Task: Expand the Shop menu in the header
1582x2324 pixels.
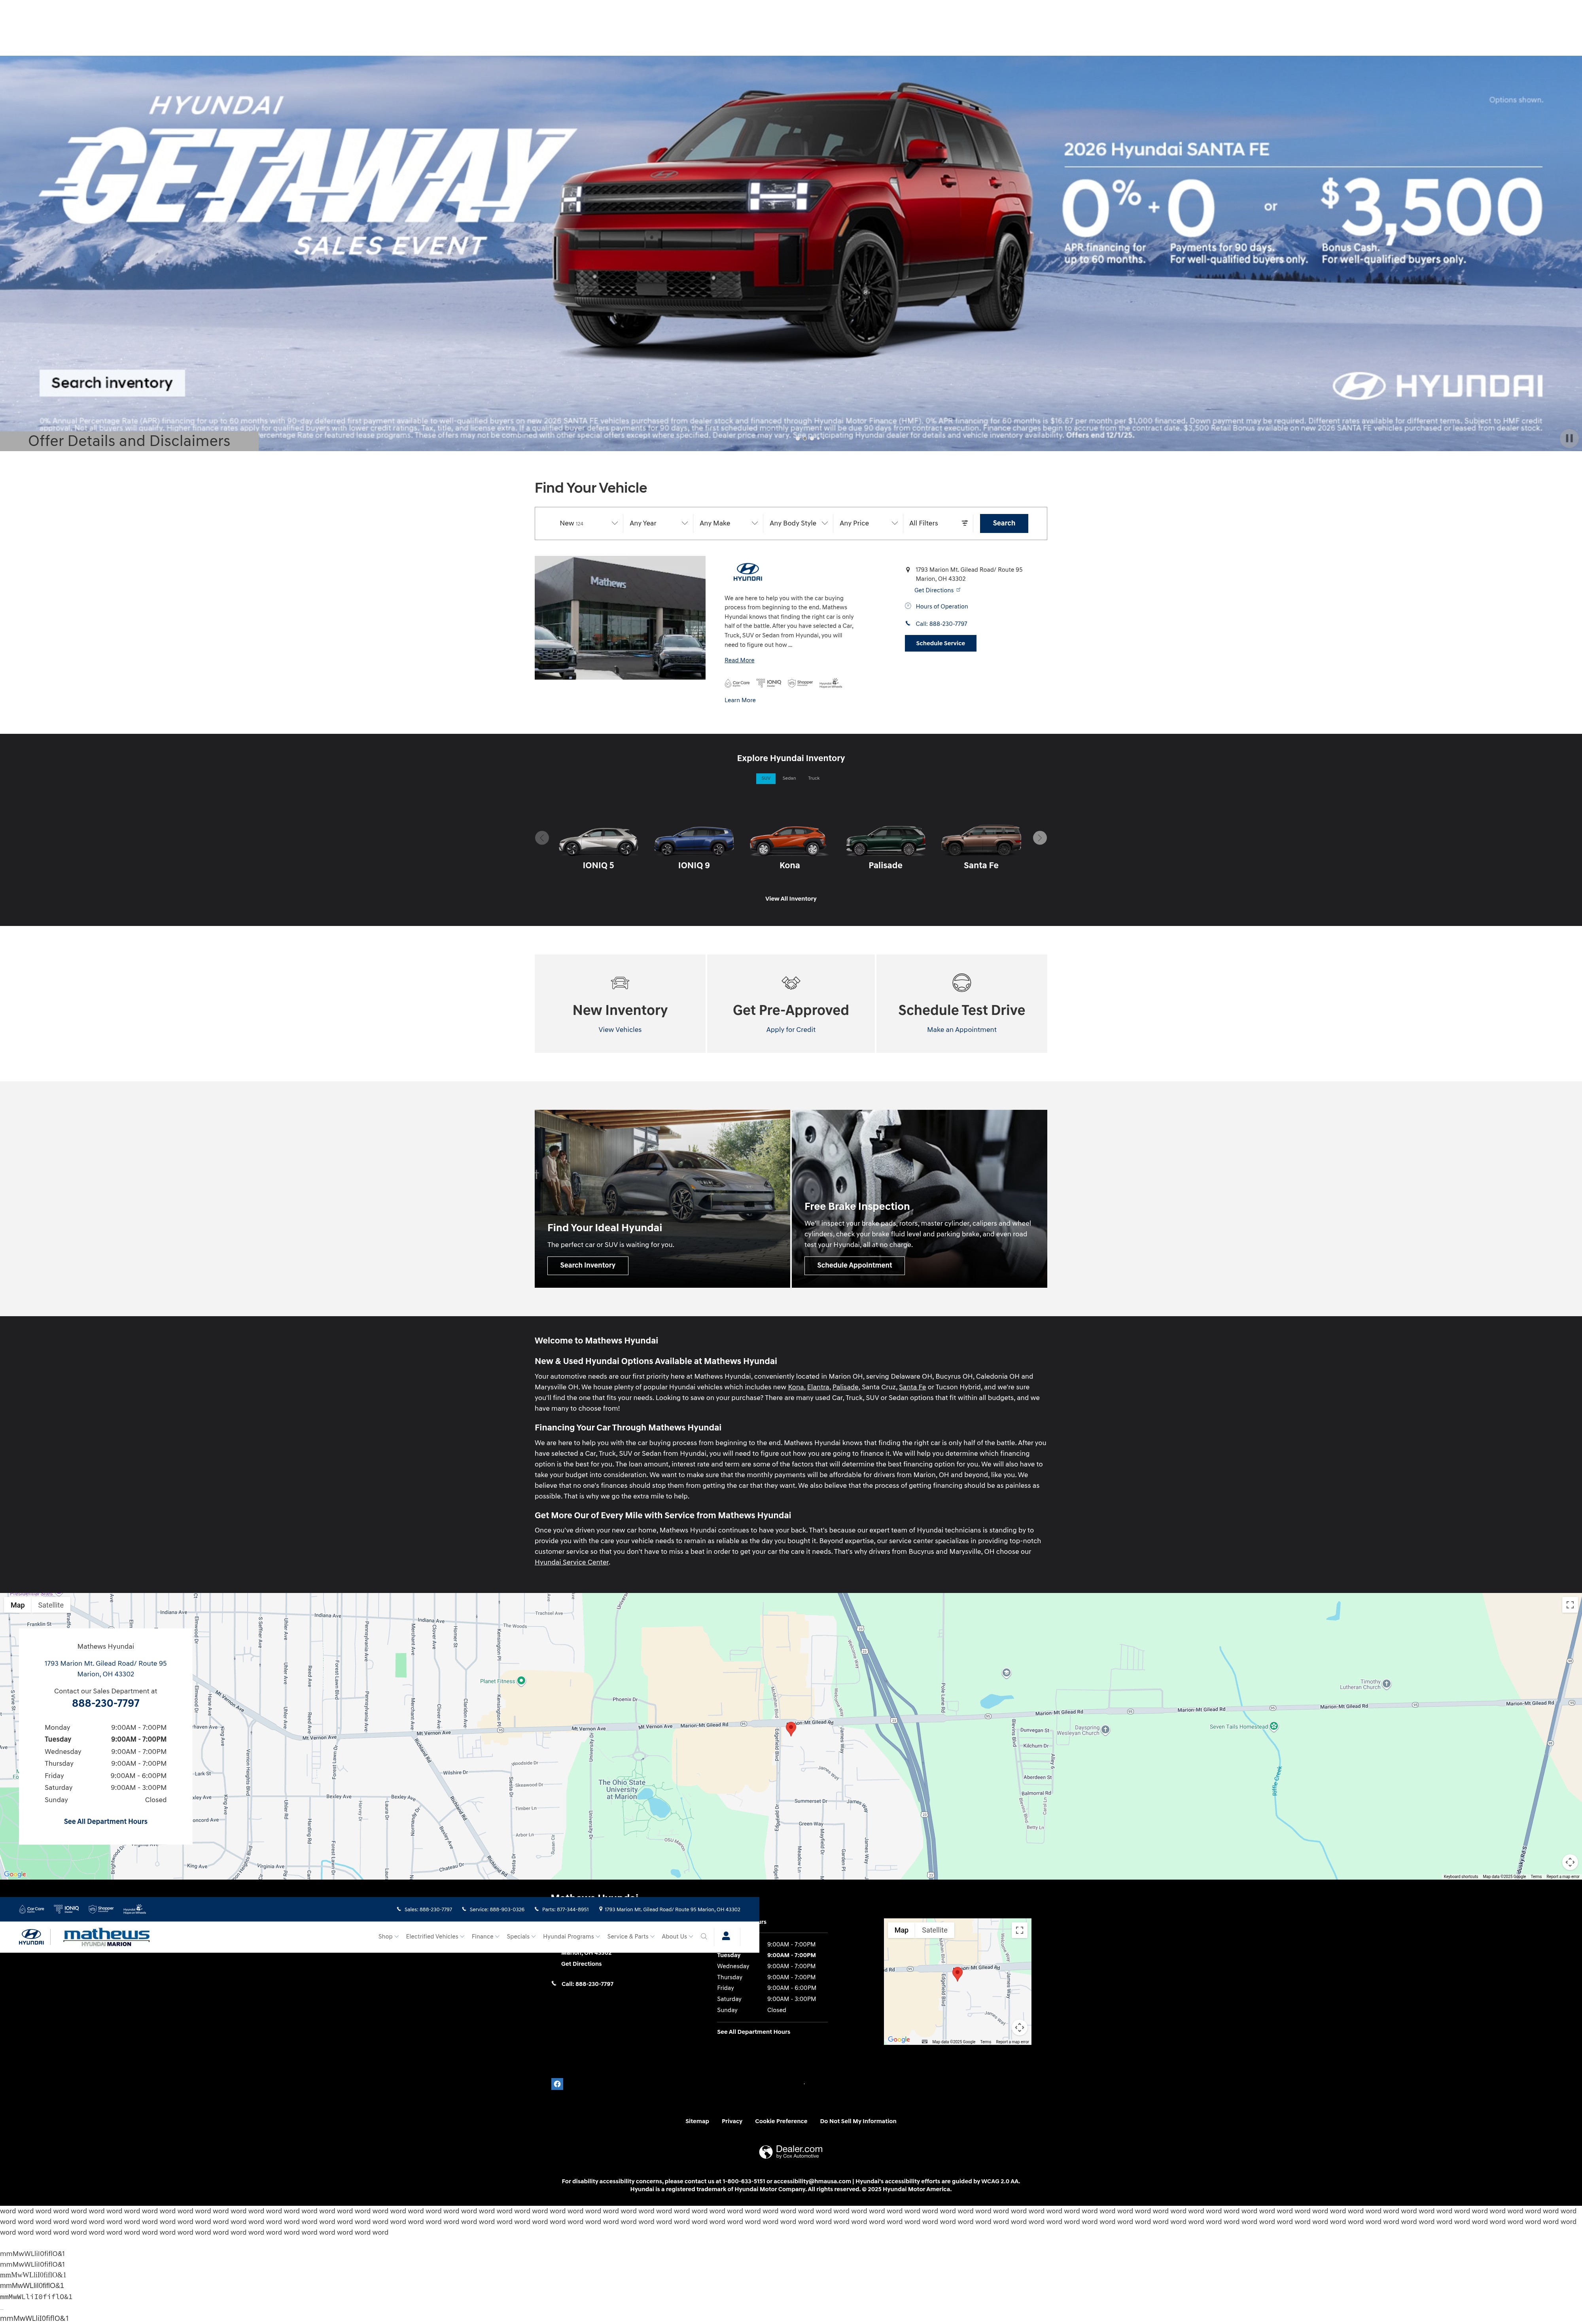Action: point(388,1937)
